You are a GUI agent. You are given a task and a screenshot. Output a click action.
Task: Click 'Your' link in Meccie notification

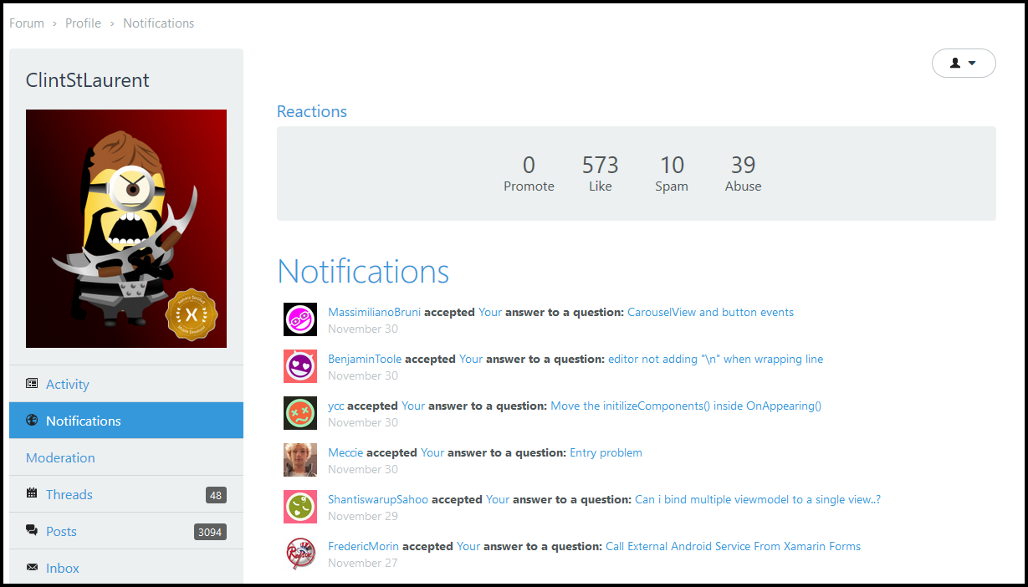coord(432,452)
